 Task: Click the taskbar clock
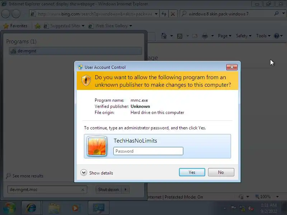[x=269, y=208]
